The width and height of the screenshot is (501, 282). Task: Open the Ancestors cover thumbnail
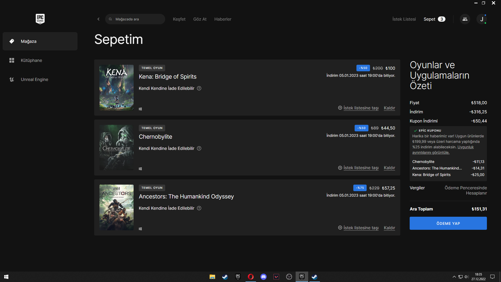point(116,207)
